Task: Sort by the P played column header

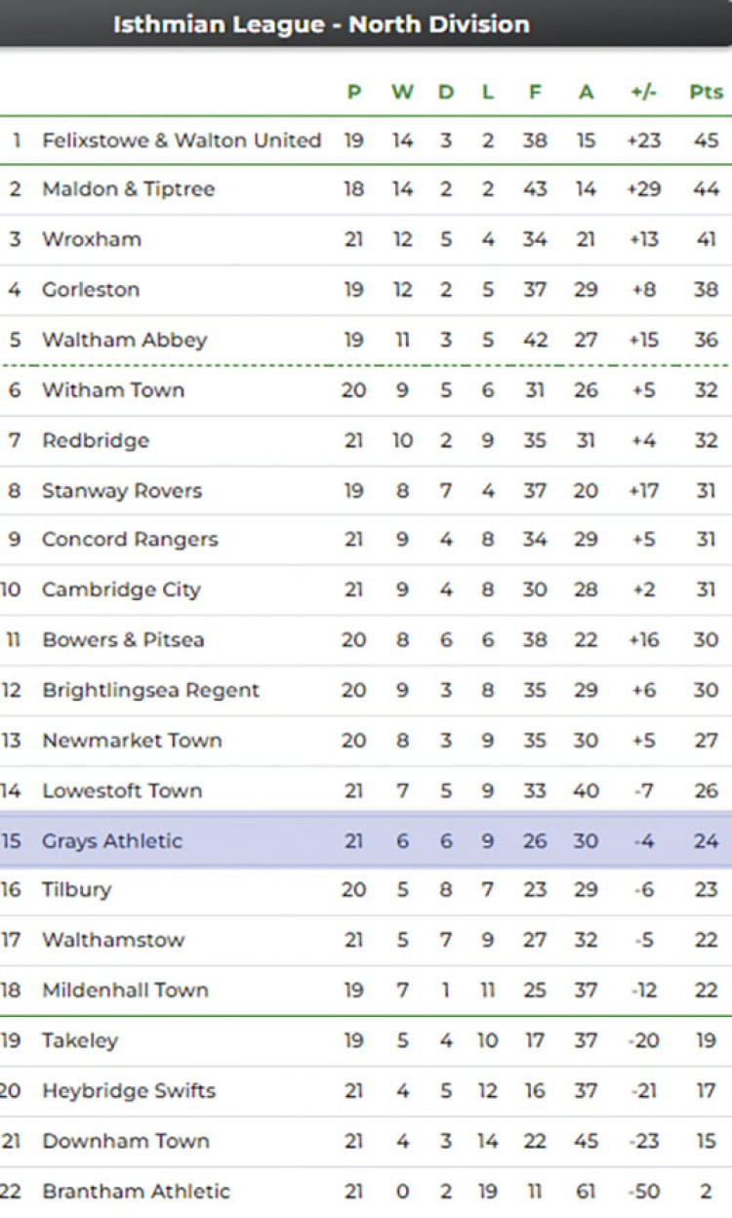Action: point(353,93)
